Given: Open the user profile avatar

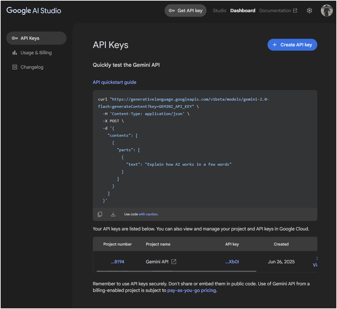Looking at the screenshot, I should point(327,11).
